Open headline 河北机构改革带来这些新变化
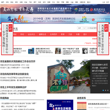 click(x=14, y=74)
